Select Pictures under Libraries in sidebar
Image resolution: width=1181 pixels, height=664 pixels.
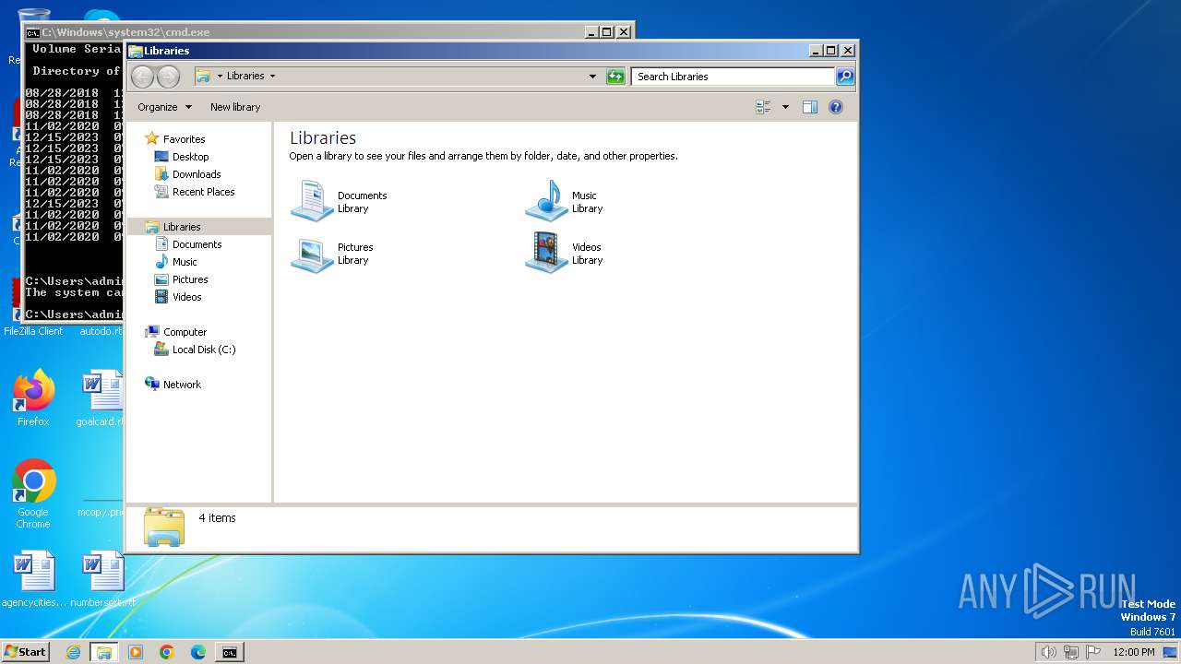click(189, 279)
